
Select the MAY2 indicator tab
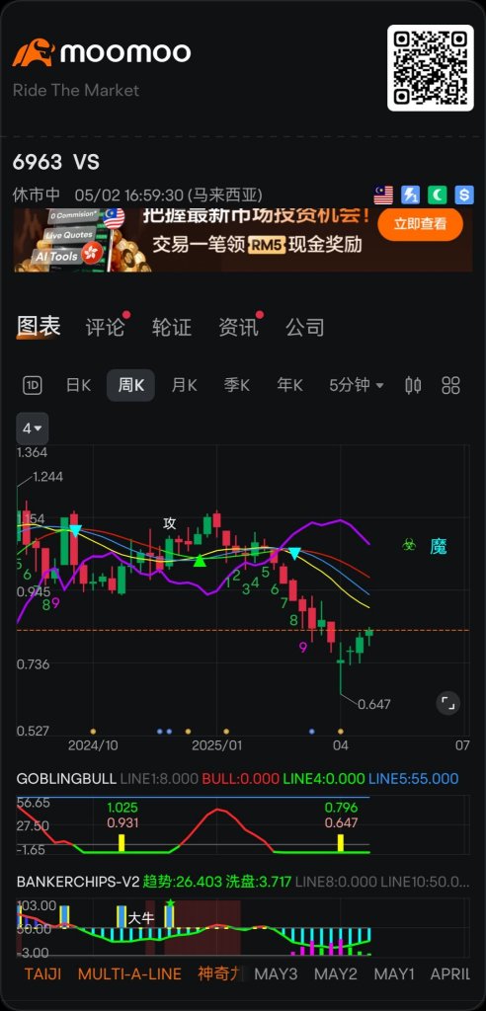point(336,973)
